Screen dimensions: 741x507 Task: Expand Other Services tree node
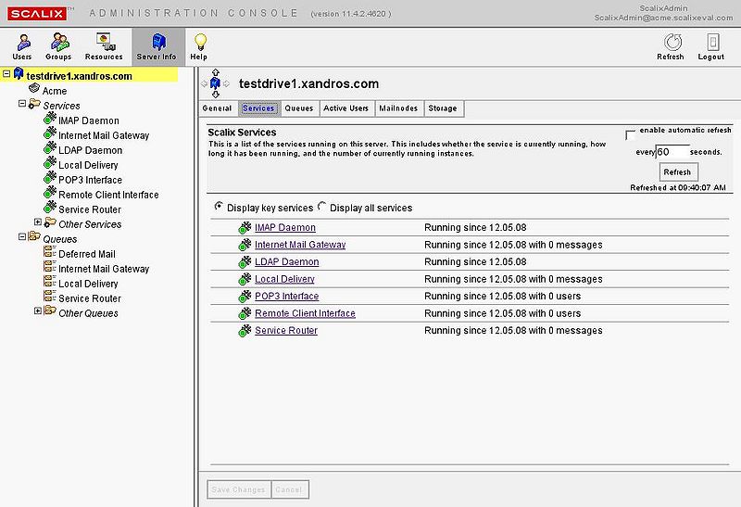(38, 224)
